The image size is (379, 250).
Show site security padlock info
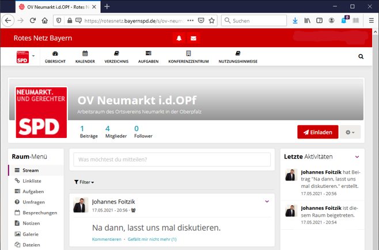tap(70, 21)
